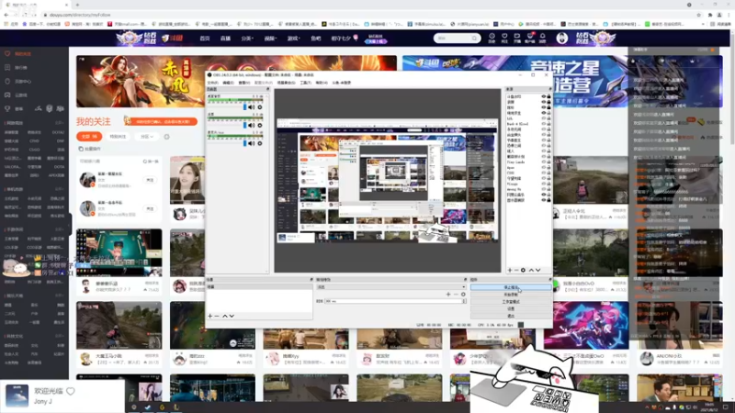Open settings button in OBS controls
Image resolution: width=735 pixels, height=413 pixels.
(511, 308)
